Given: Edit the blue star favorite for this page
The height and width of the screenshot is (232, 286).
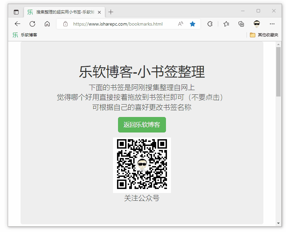Looking at the screenshot, I should (193, 24).
